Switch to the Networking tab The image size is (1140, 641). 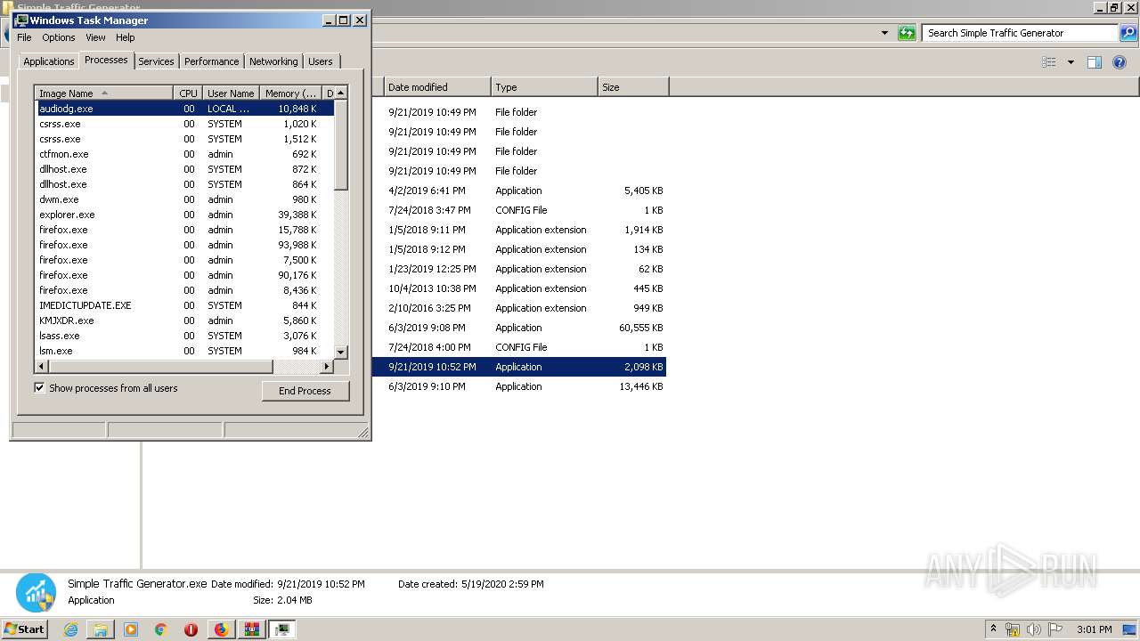[x=273, y=61]
